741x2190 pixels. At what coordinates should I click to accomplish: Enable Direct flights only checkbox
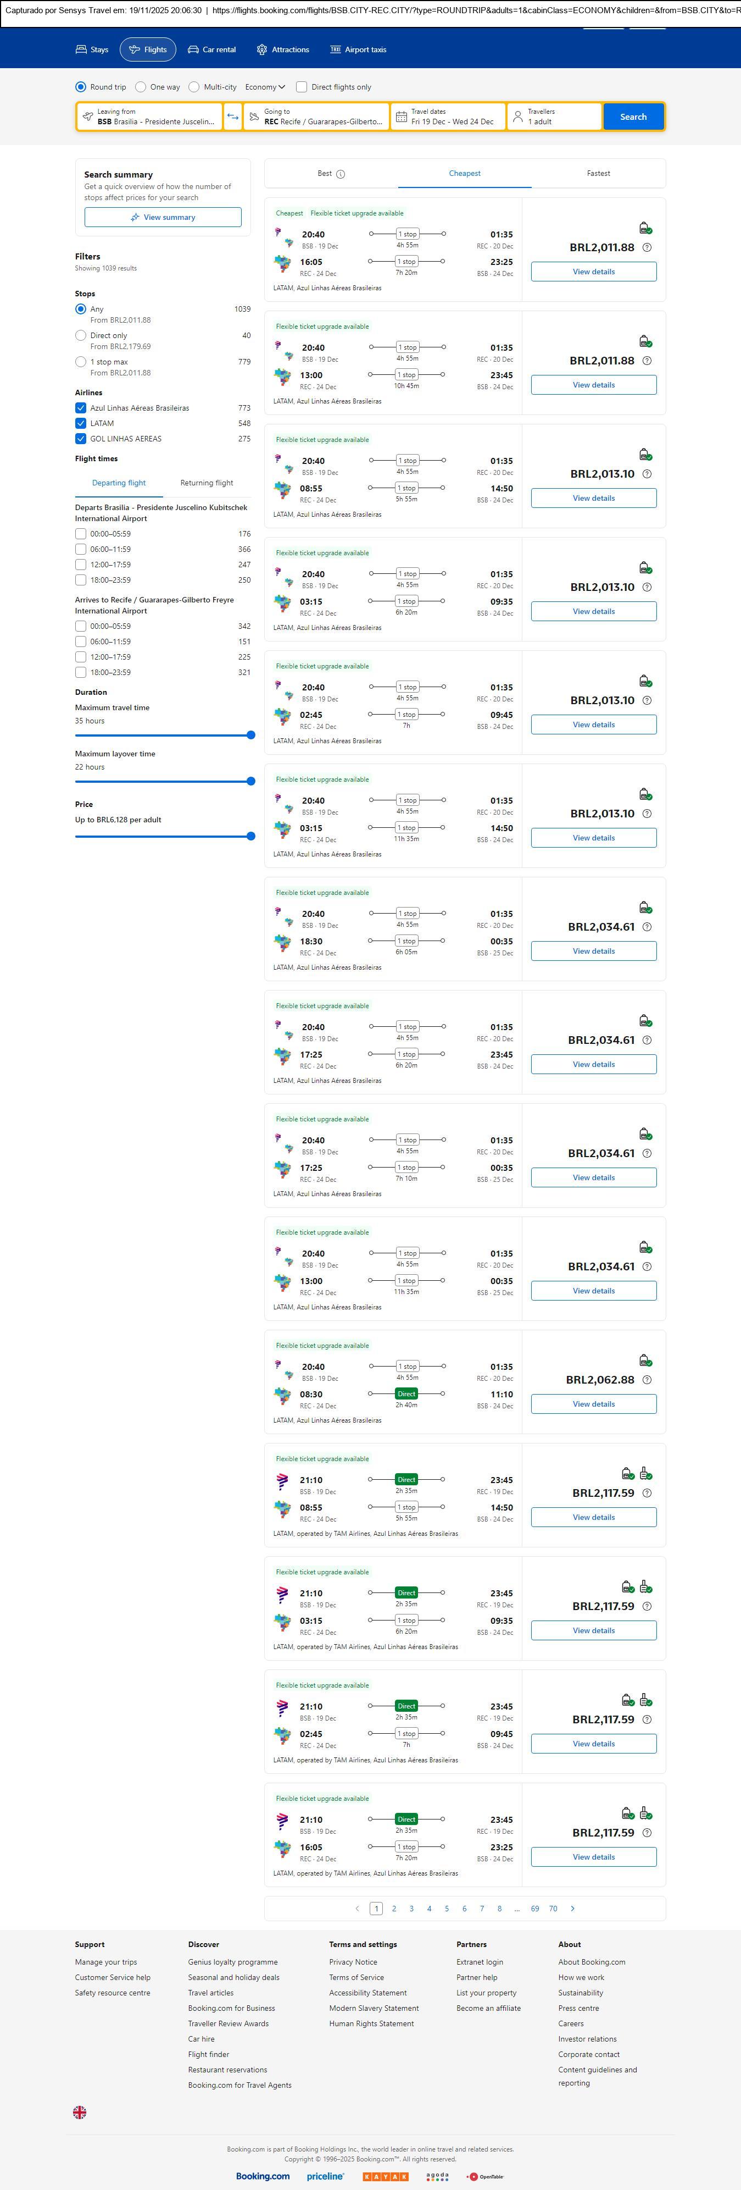301,87
